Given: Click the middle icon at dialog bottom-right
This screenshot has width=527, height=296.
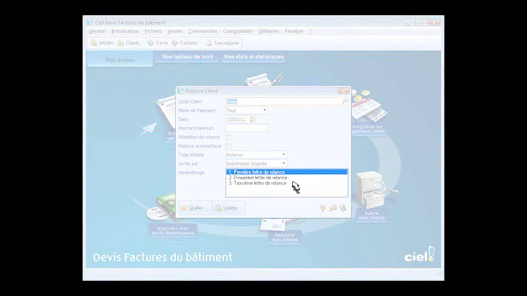Looking at the screenshot, I should point(333,208).
